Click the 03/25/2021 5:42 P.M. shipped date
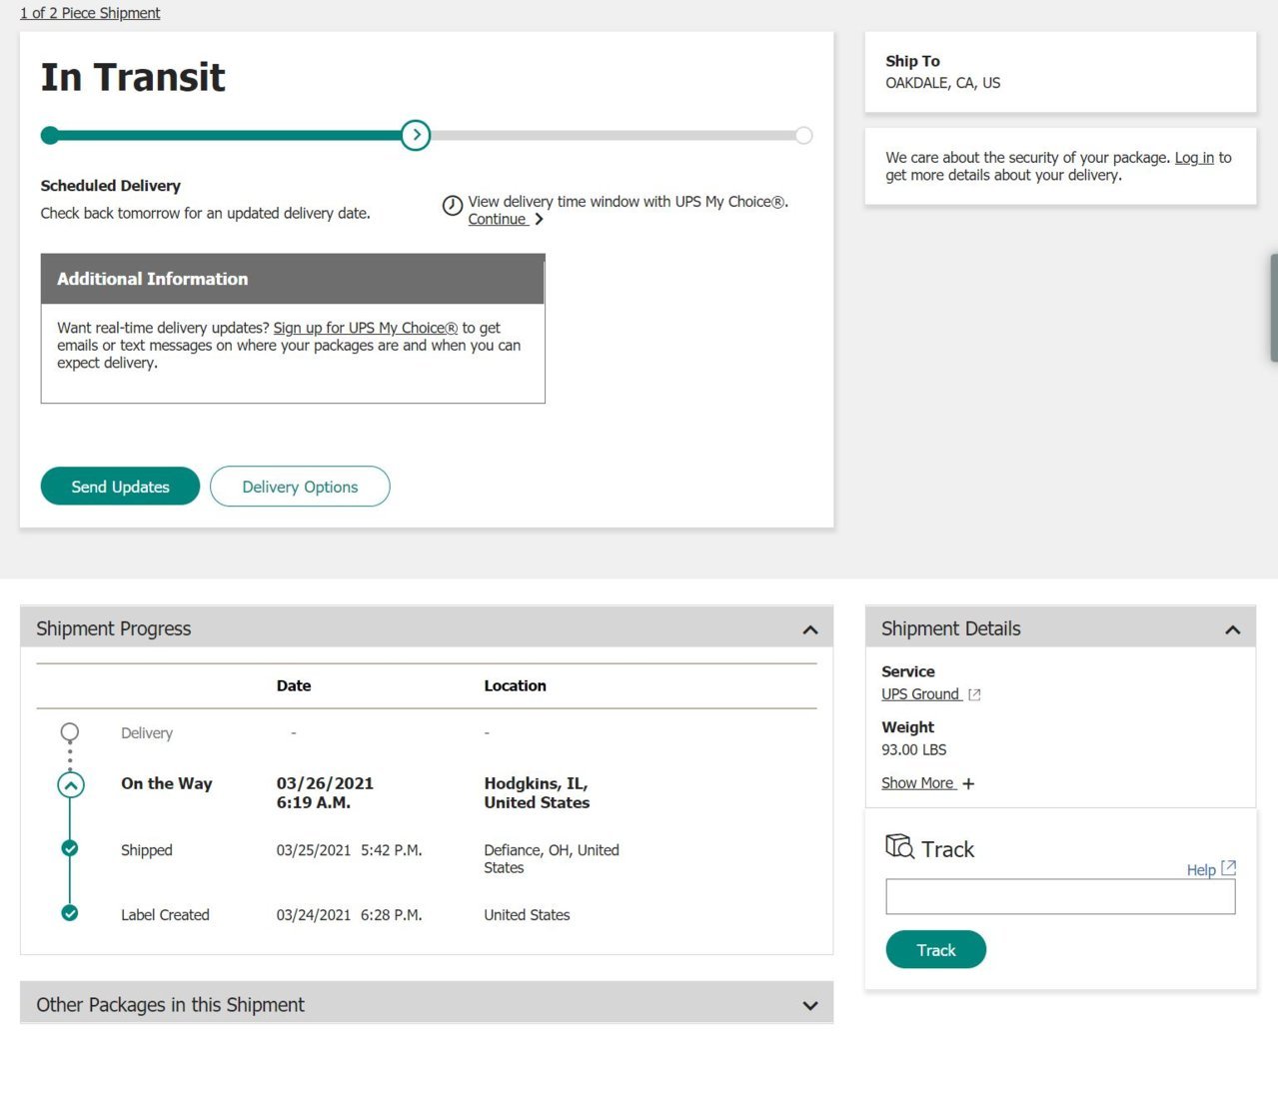The height and width of the screenshot is (1103, 1278). [349, 850]
